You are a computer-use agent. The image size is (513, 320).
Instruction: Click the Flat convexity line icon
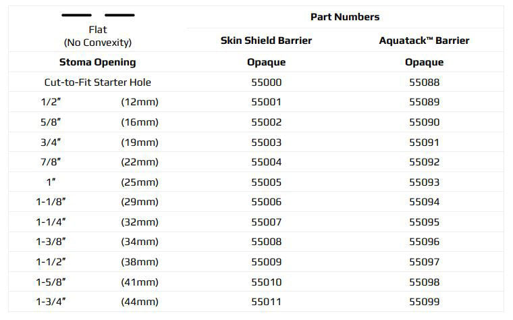(98, 15)
